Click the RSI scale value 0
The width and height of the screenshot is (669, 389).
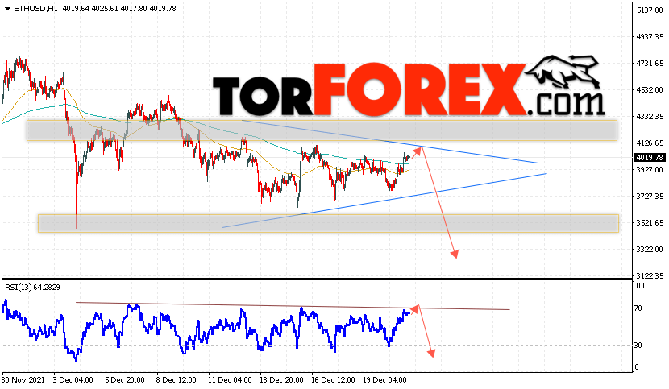point(637,366)
